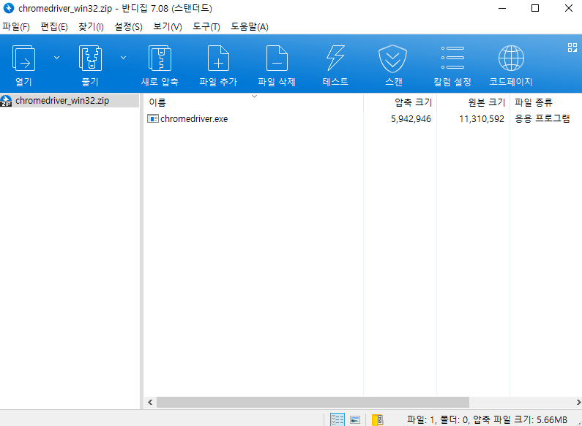
Task: Click the horizontal scrollbar right arrow
Action: (578, 403)
